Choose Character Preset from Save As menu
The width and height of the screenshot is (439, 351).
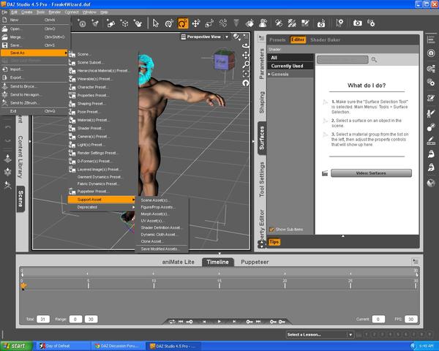click(93, 87)
